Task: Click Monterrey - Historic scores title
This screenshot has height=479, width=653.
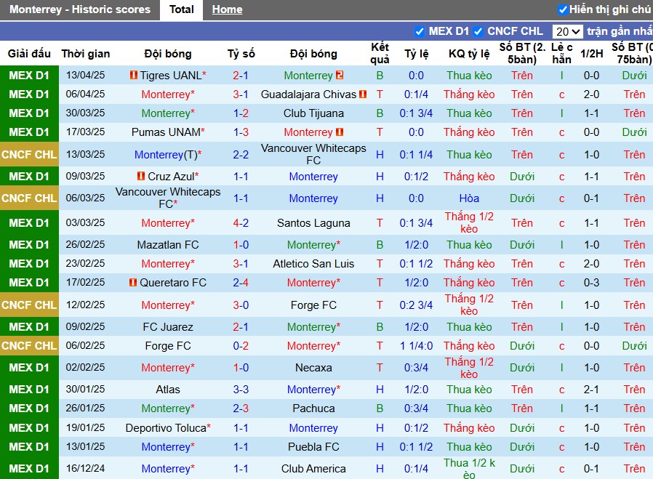Action: [80, 9]
